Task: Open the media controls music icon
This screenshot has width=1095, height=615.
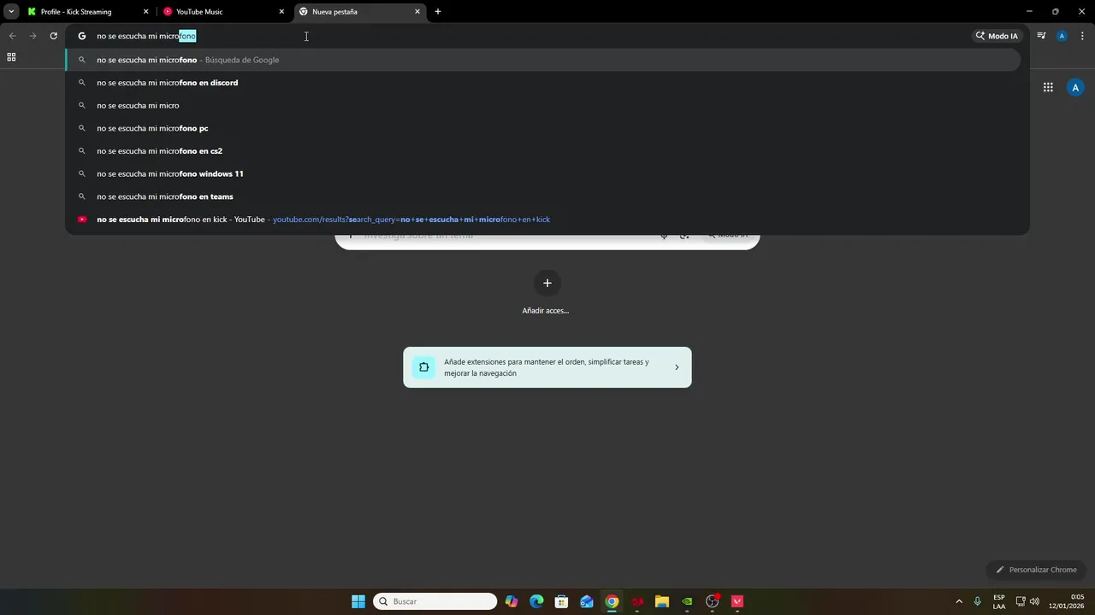Action: coord(1041,36)
